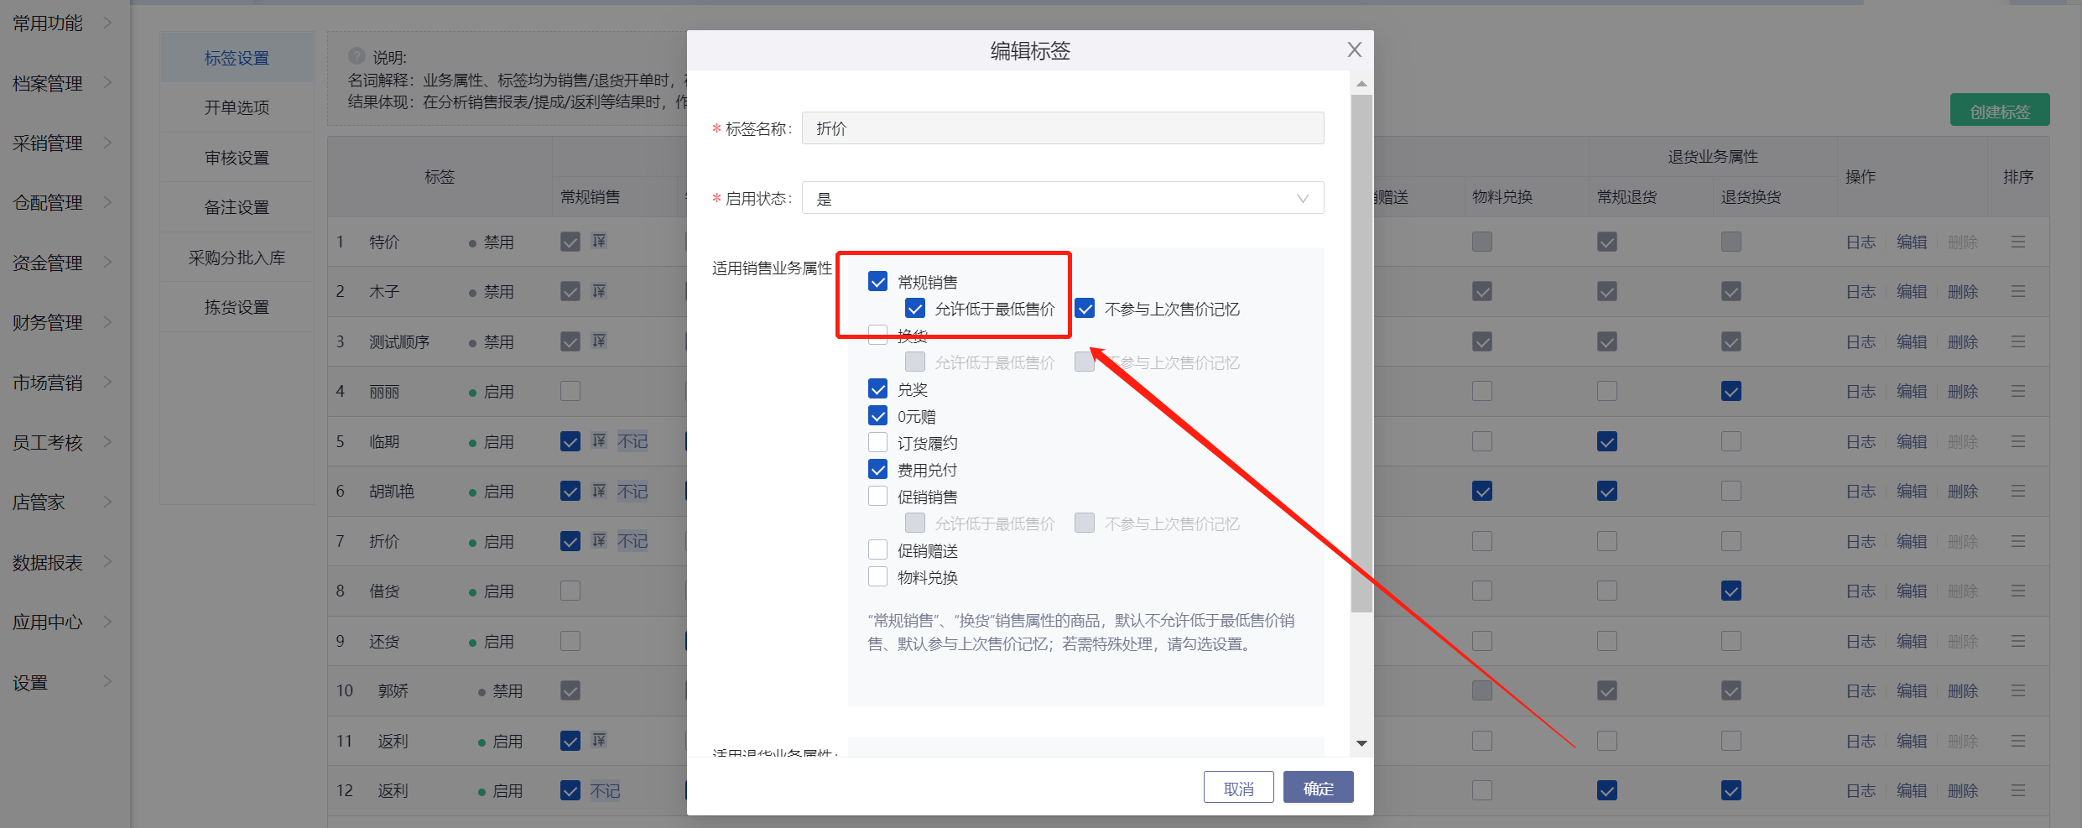Check the 物料兑换 checkbox in the dialog
Image resolution: width=2082 pixels, height=828 pixels.
(877, 576)
